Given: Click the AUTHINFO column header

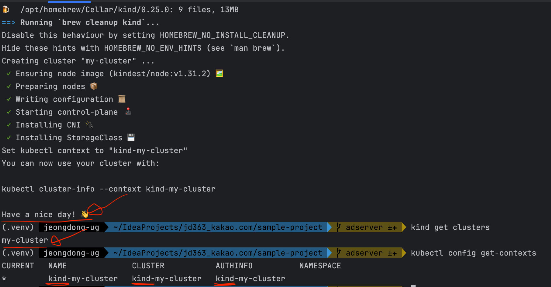Looking at the screenshot, I should pyautogui.click(x=234, y=266).
